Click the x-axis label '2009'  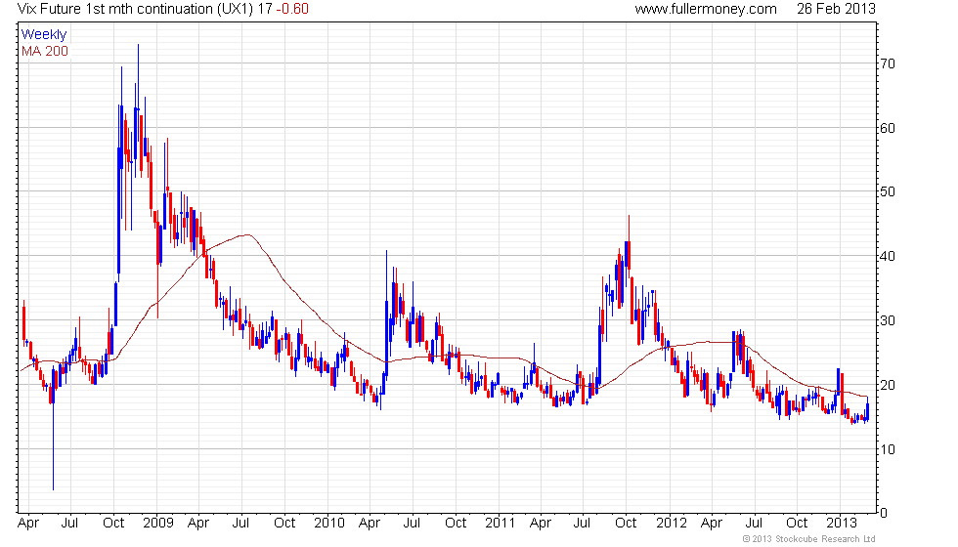click(158, 524)
